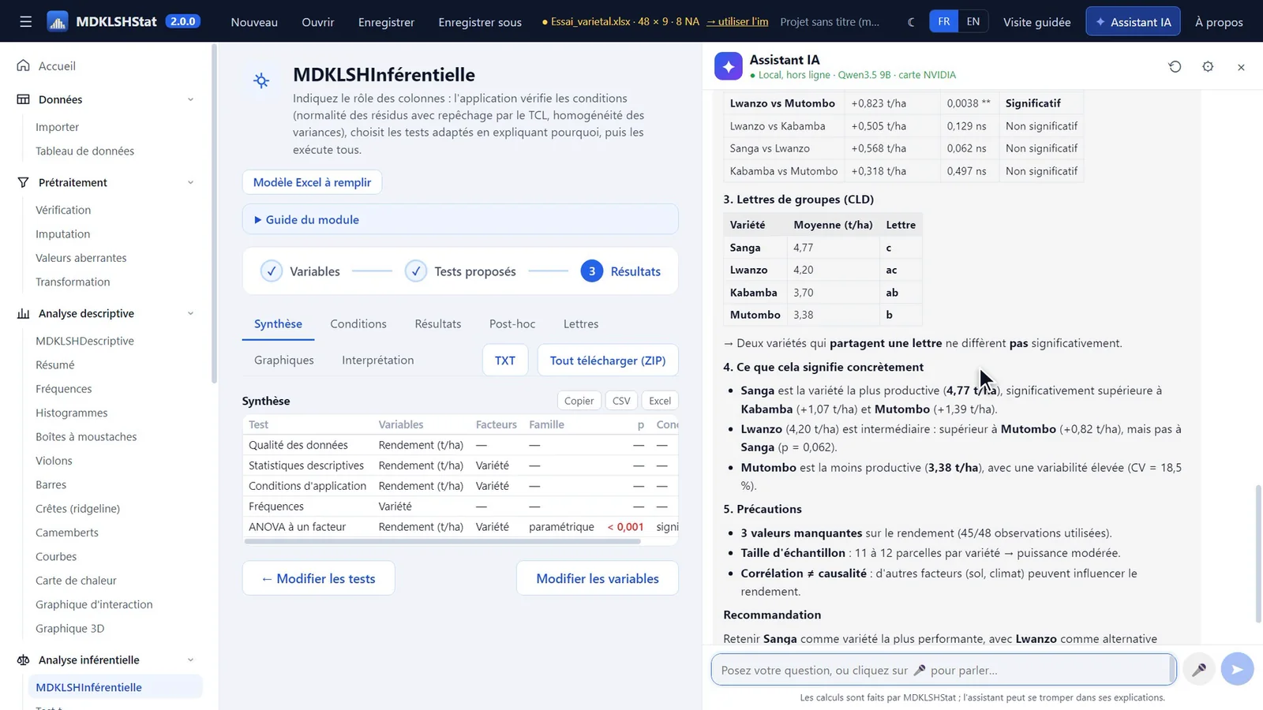
Task: Open Boîtes à moustaches in sidebar
Action: [x=86, y=436]
